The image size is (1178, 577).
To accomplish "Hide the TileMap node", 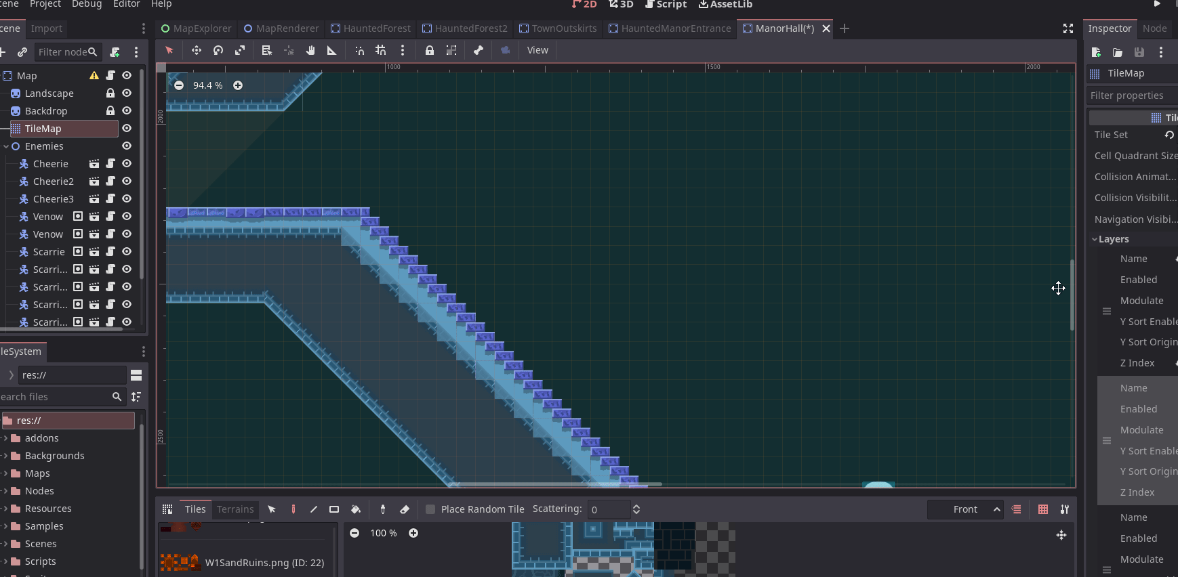I will pos(127,128).
